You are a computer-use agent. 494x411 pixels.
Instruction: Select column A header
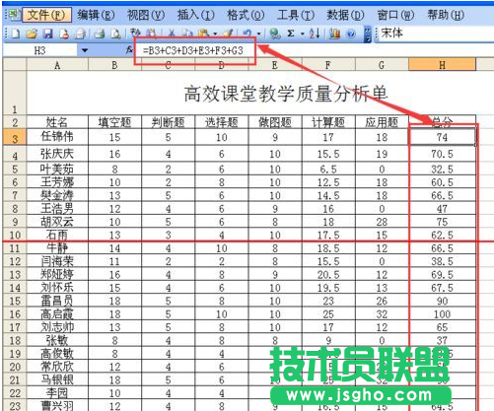pyautogui.click(x=57, y=65)
